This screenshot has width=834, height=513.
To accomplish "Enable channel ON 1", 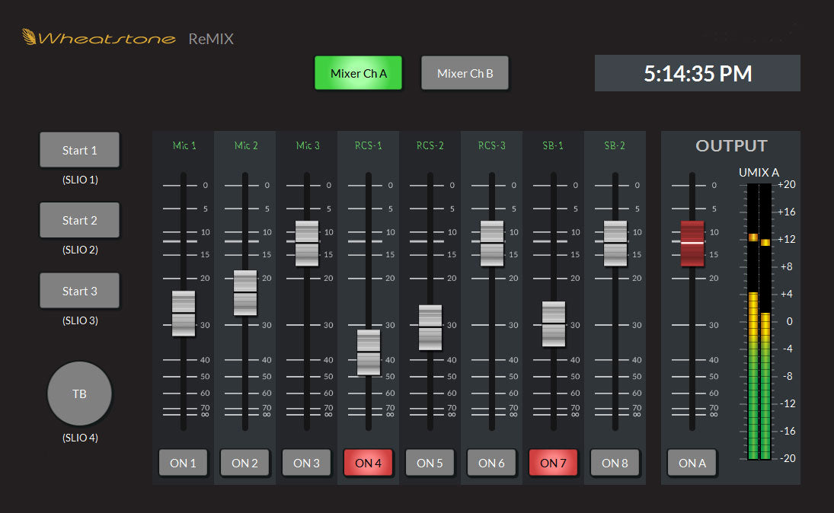I will point(183,463).
